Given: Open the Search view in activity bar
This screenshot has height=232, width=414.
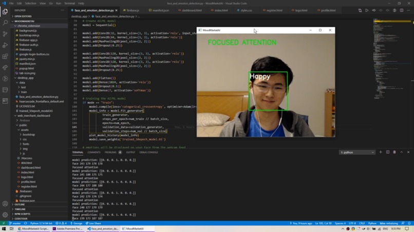Looking at the screenshot, I should coord(5,23).
